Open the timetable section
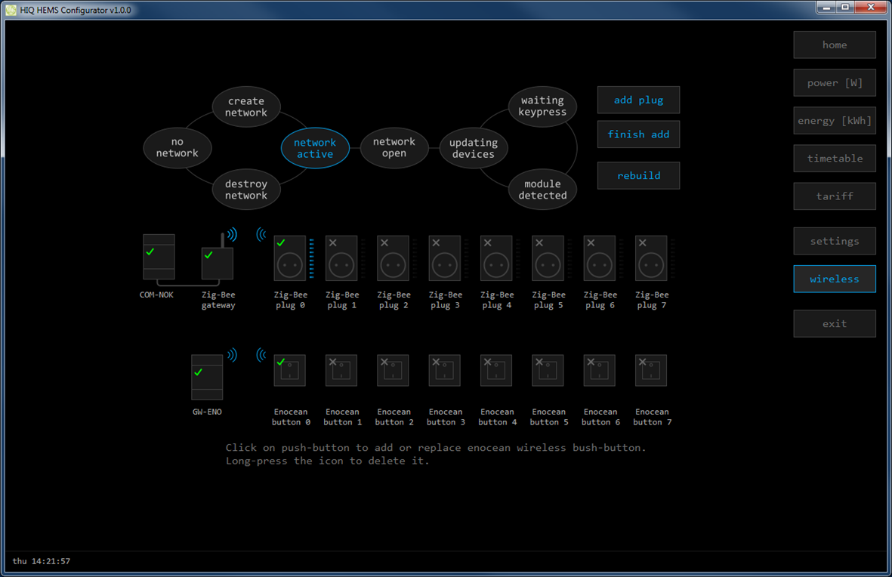 point(834,159)
